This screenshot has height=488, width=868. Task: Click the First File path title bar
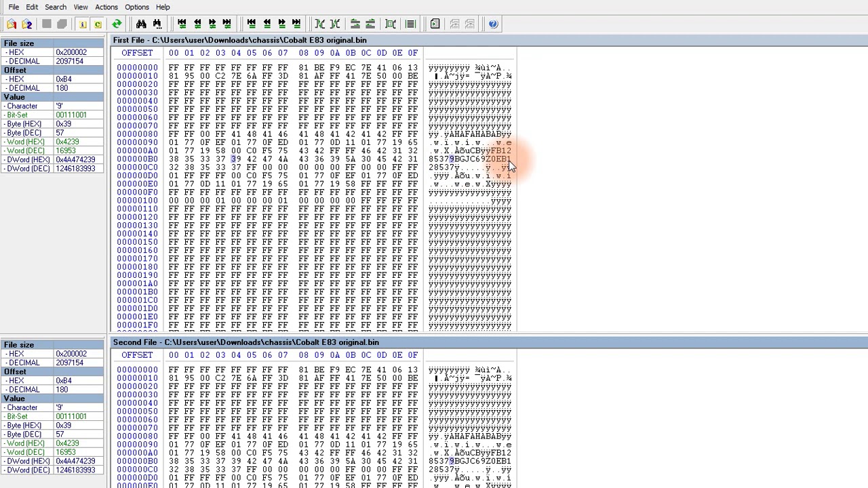point(489,40)
